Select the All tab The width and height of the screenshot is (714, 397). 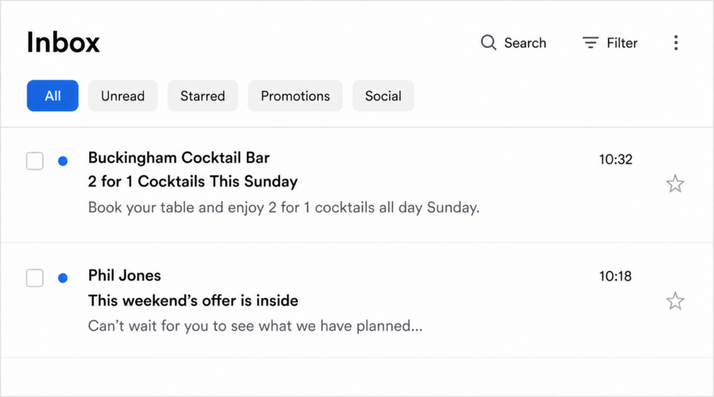(x=52, y=96)
